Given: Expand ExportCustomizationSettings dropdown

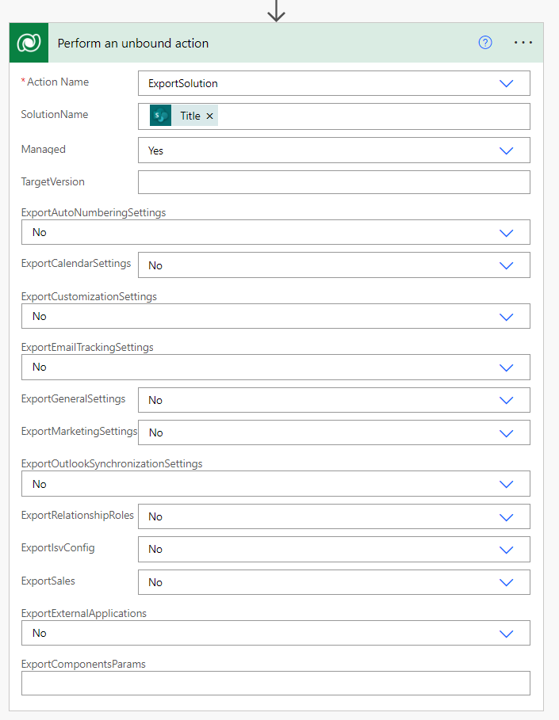Looking at the screenshot, I should pos(507,316).
